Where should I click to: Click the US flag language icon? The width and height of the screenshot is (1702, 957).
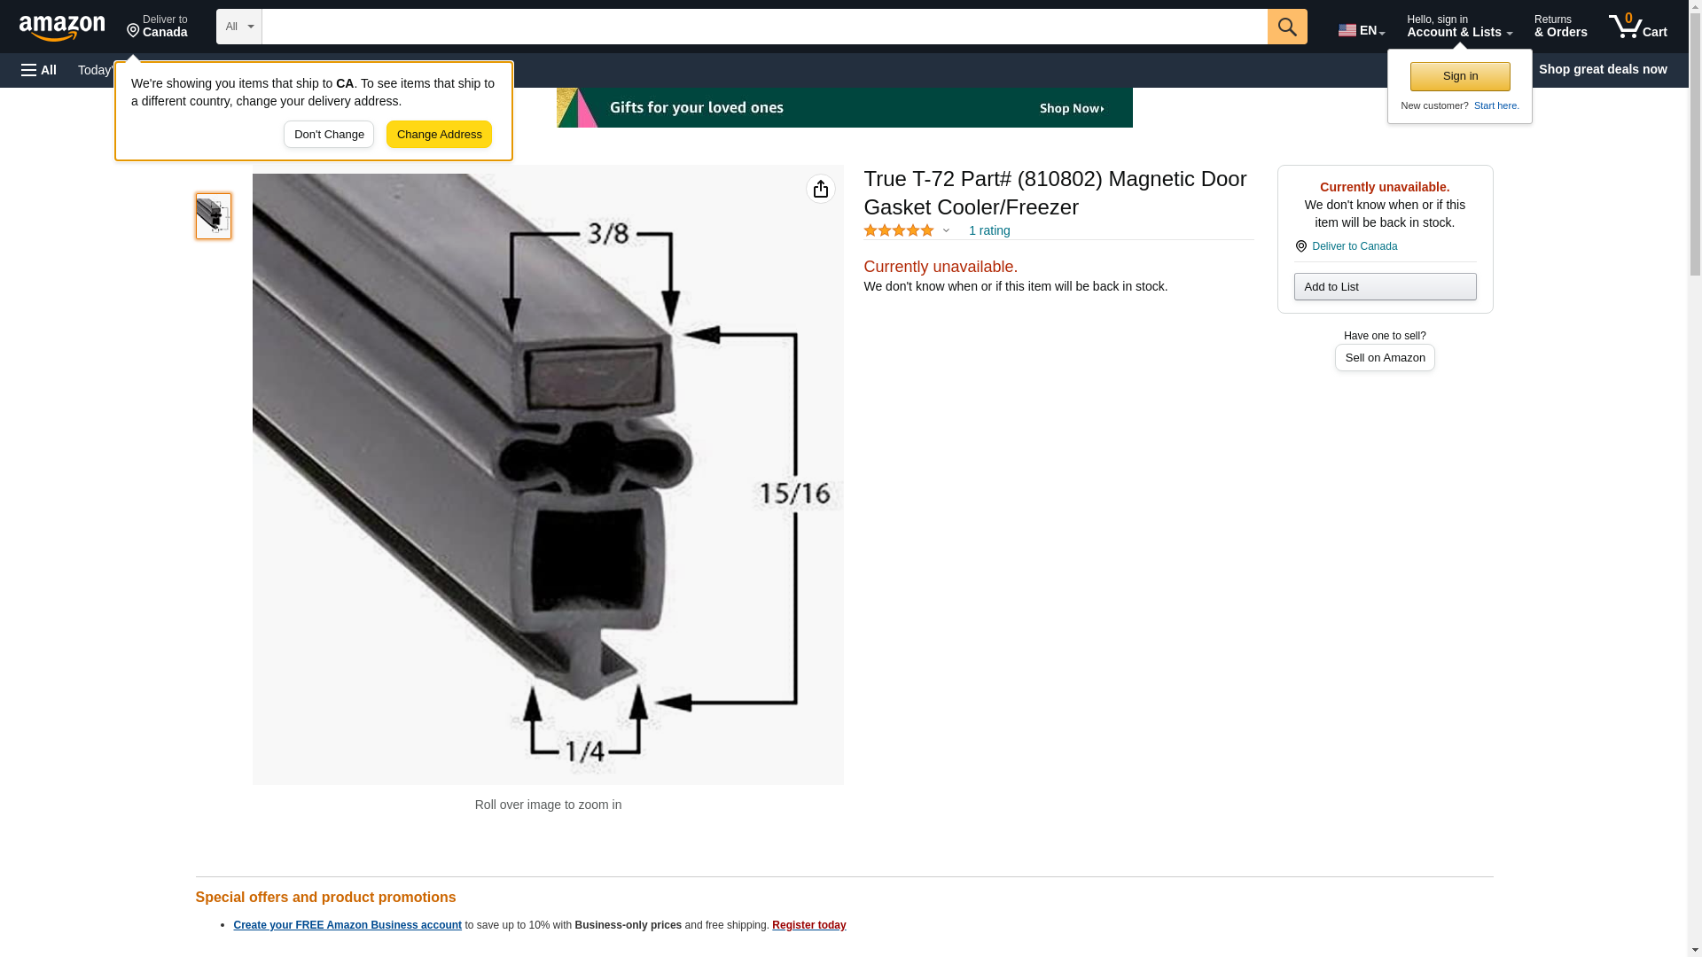1347,30
